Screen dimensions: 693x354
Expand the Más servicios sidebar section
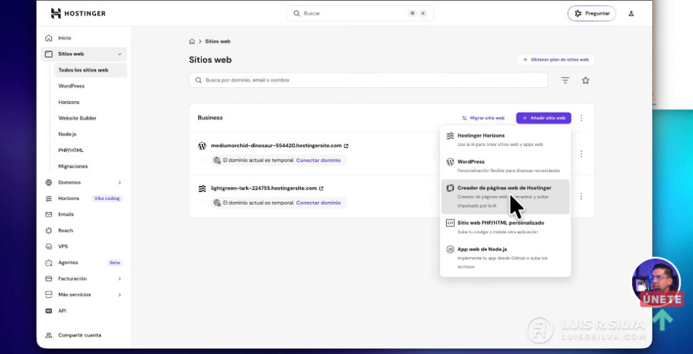(x=119, y=295)
